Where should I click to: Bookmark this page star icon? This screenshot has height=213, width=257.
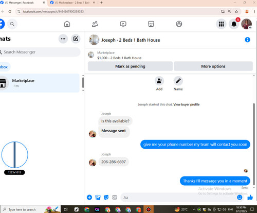tap(236, 11)
